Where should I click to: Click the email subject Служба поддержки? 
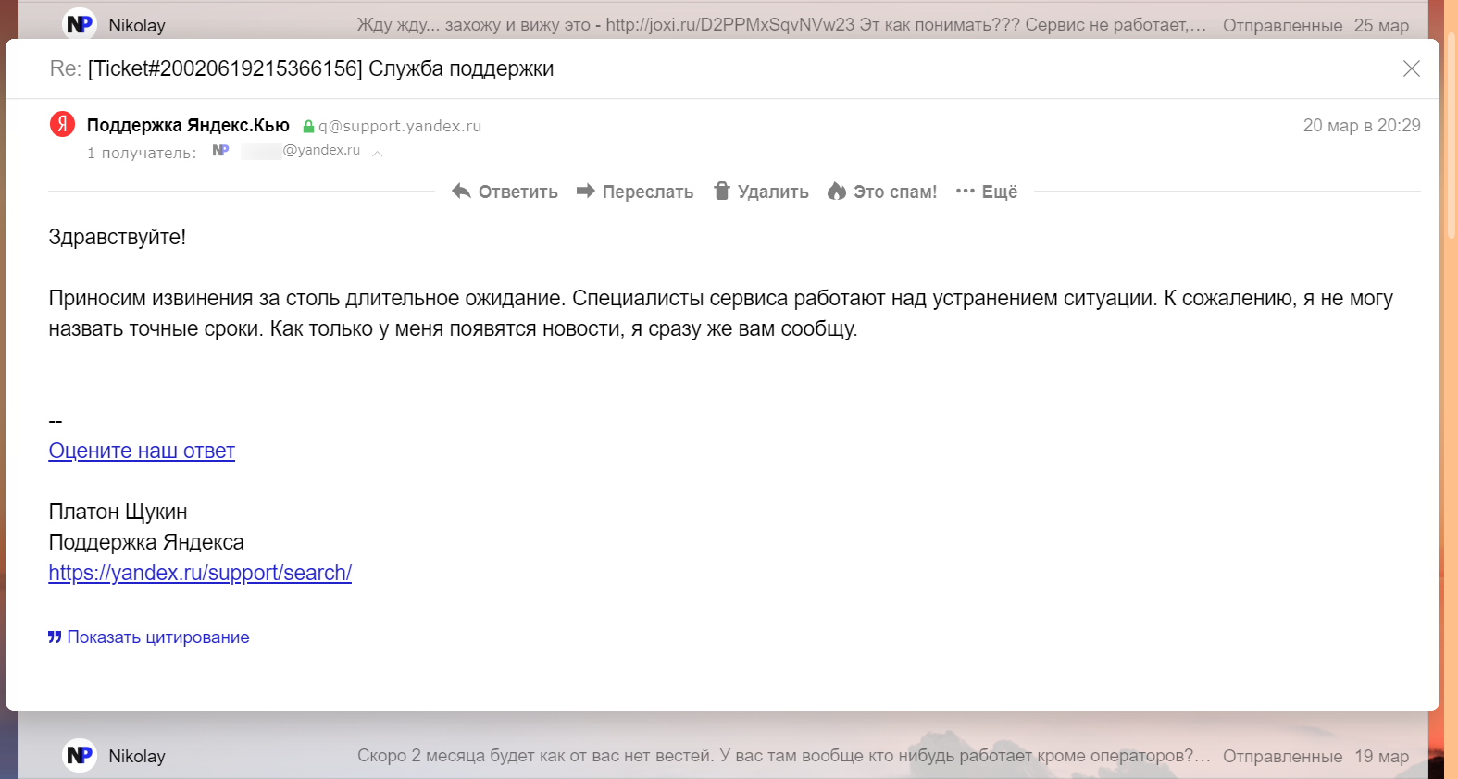point(461,68)
